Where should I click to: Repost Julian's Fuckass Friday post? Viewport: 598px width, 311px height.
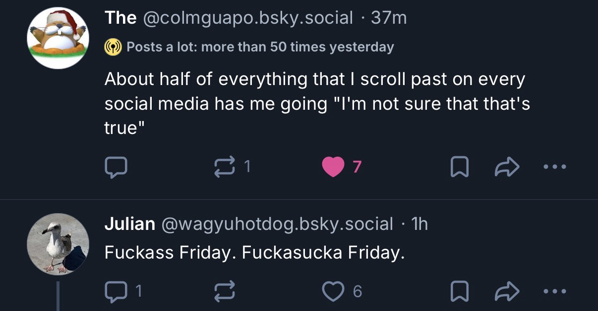pyautogui.click(x=224, y=292)
